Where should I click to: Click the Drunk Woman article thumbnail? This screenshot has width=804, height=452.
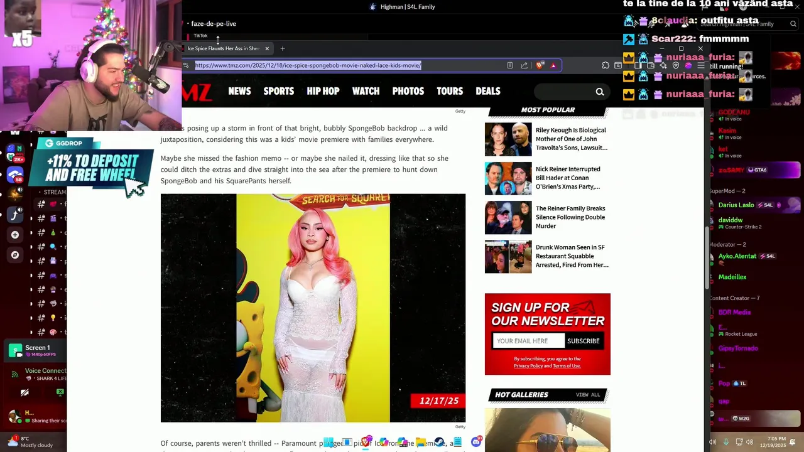point(508,256)
